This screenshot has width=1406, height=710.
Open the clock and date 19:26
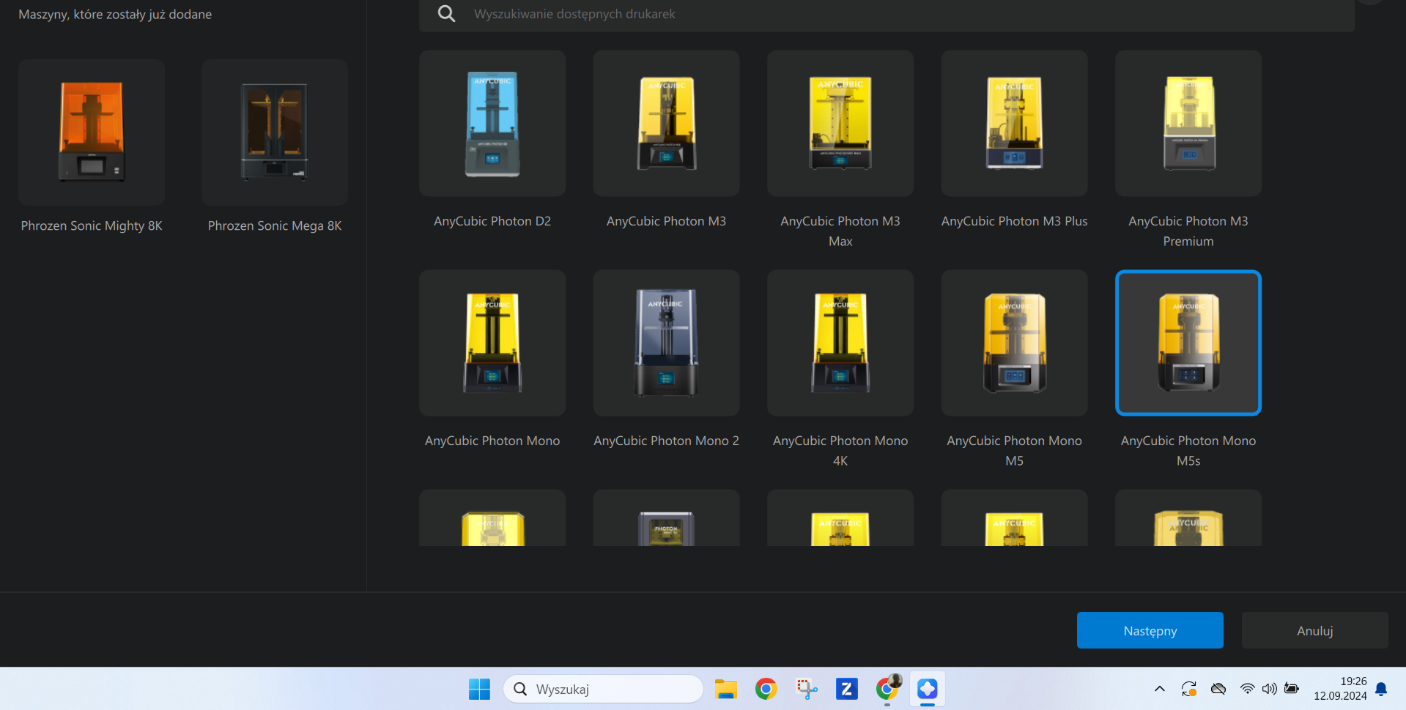pos(1340,689)
